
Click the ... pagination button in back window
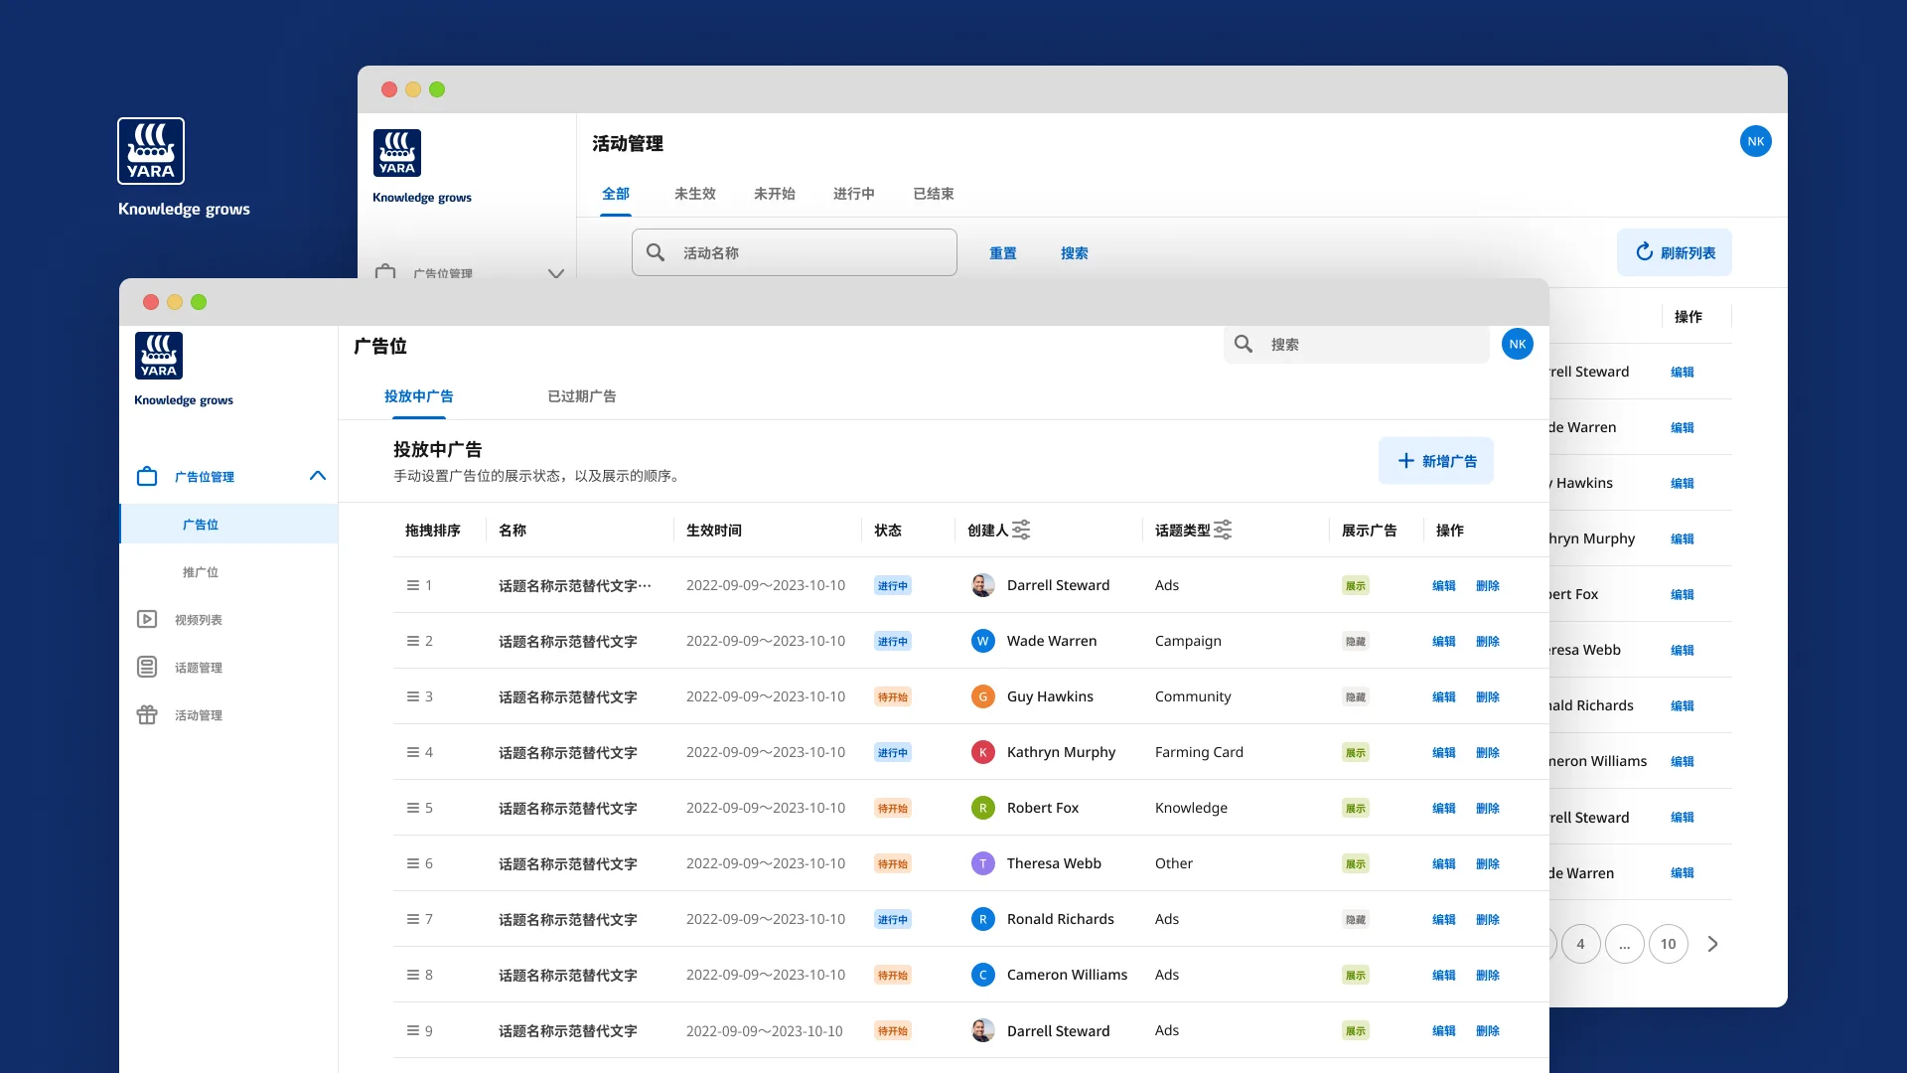click(x=1625, y=944)
